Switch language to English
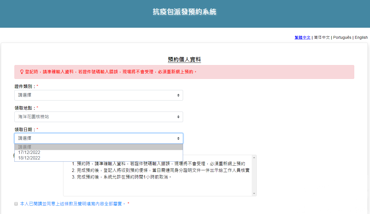Viewport: 370px width, 214px height. coord(361,37)
